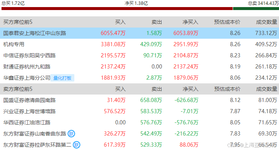Click the 成交数量 header in buyer table

pos(266,22)
